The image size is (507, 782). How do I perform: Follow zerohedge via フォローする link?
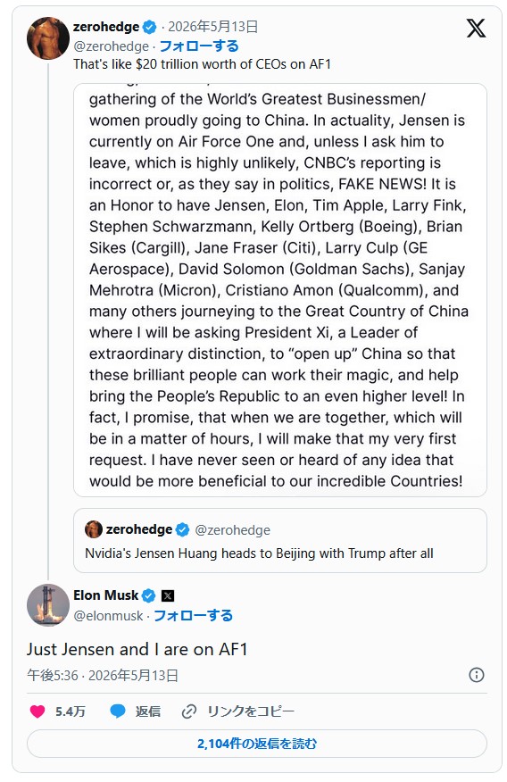(199, 46)
